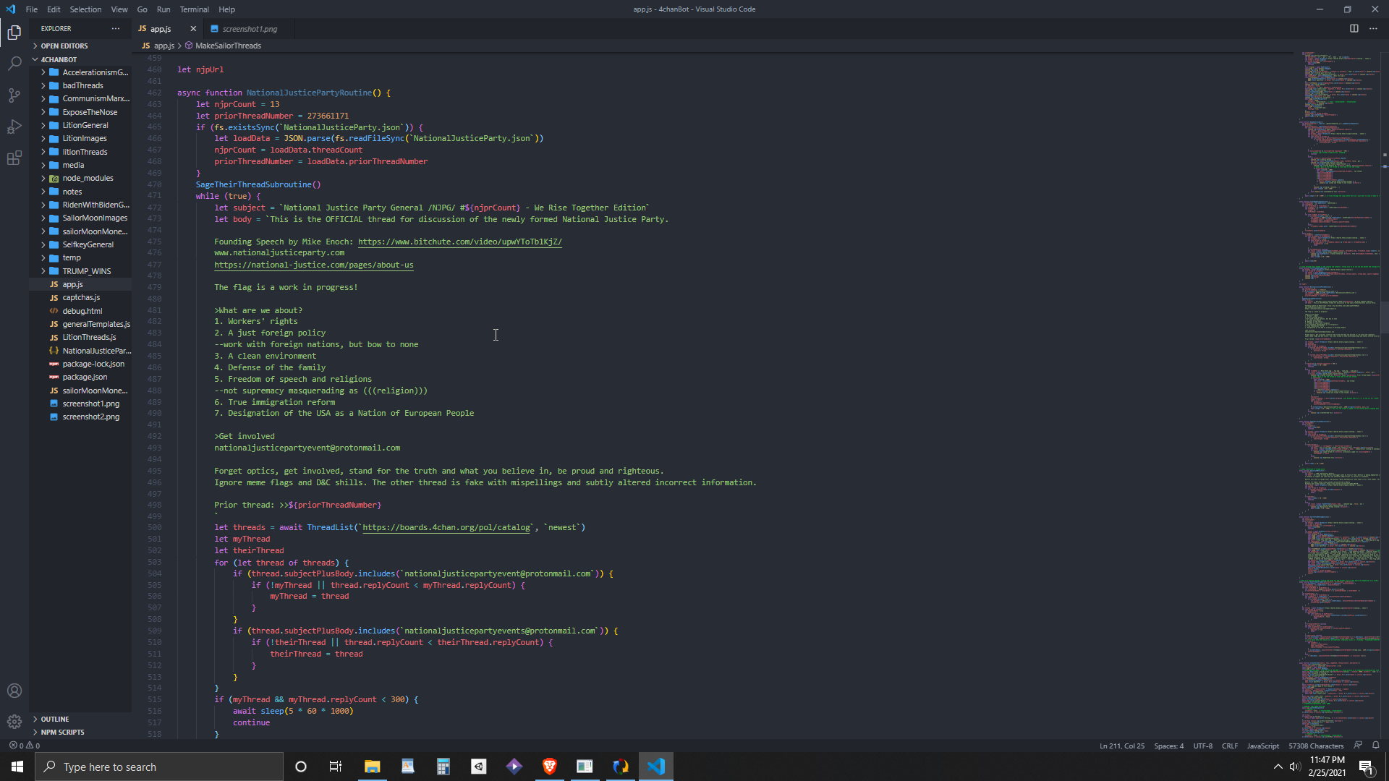Open the Terminal menu
This screenshot has width=1389, height=781.
[194, 9]
